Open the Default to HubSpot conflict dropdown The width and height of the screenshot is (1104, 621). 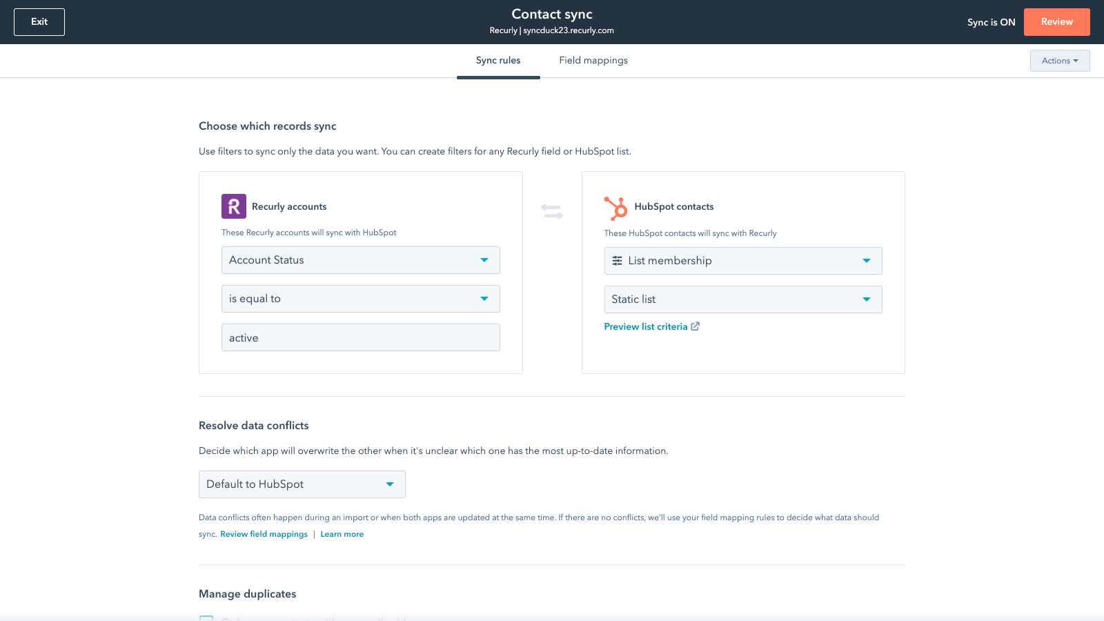point(302,484)
